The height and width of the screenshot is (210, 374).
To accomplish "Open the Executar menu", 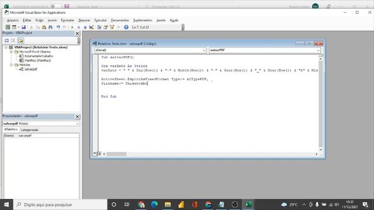I will click(x=101, y=20).
